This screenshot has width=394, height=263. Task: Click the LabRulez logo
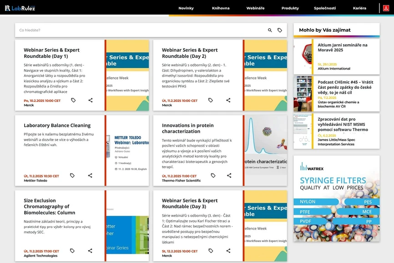point(20,8)
